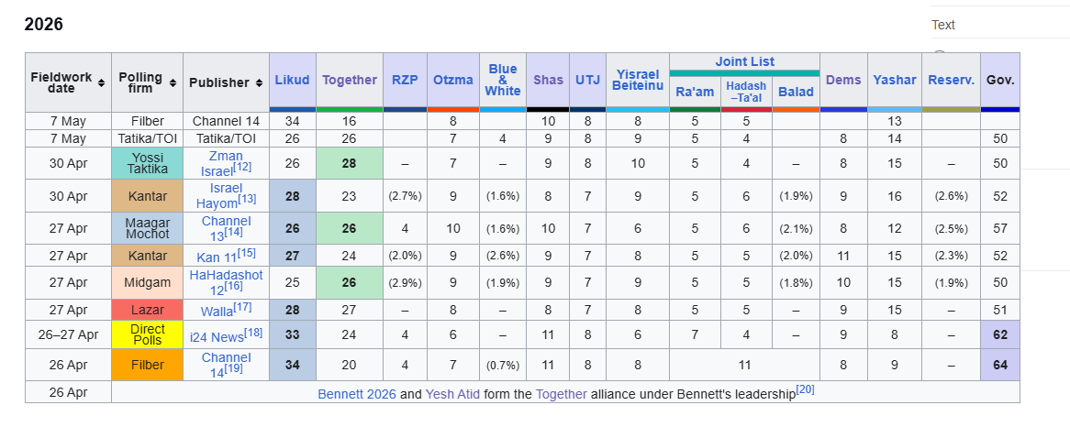Open the Joint List header link
1070x438 pixels.
point(744,61)
